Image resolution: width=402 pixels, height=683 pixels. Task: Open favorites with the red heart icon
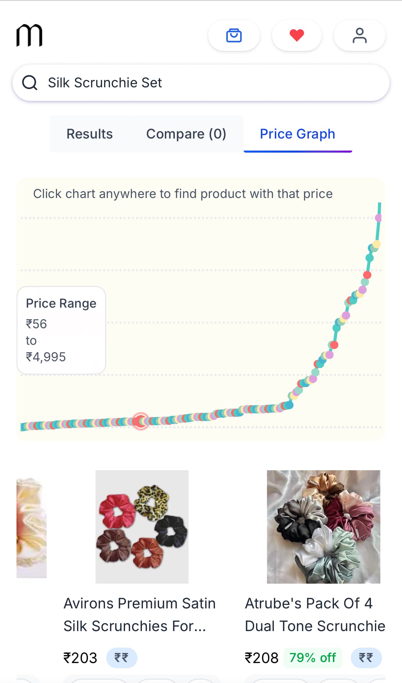(x=297, y=35)
